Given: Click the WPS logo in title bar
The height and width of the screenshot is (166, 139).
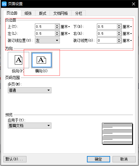Looking at the screenshot, I should 4,4.
